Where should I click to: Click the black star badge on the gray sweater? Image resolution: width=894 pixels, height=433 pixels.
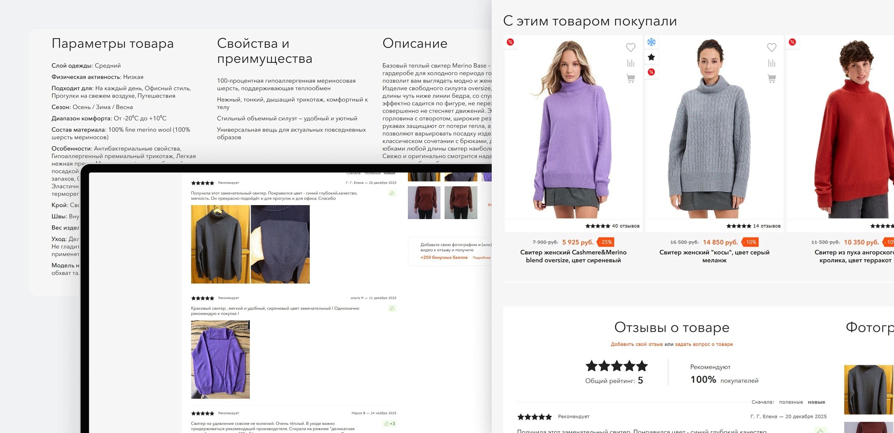(651, 57)
